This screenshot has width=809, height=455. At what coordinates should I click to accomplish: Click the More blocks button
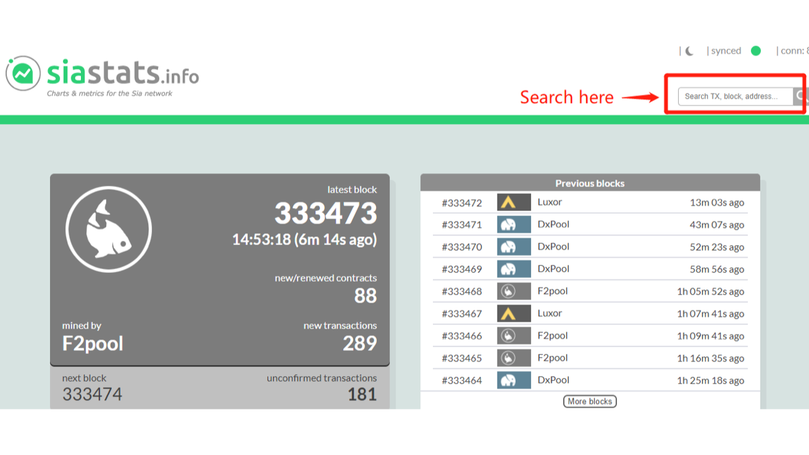590,401
